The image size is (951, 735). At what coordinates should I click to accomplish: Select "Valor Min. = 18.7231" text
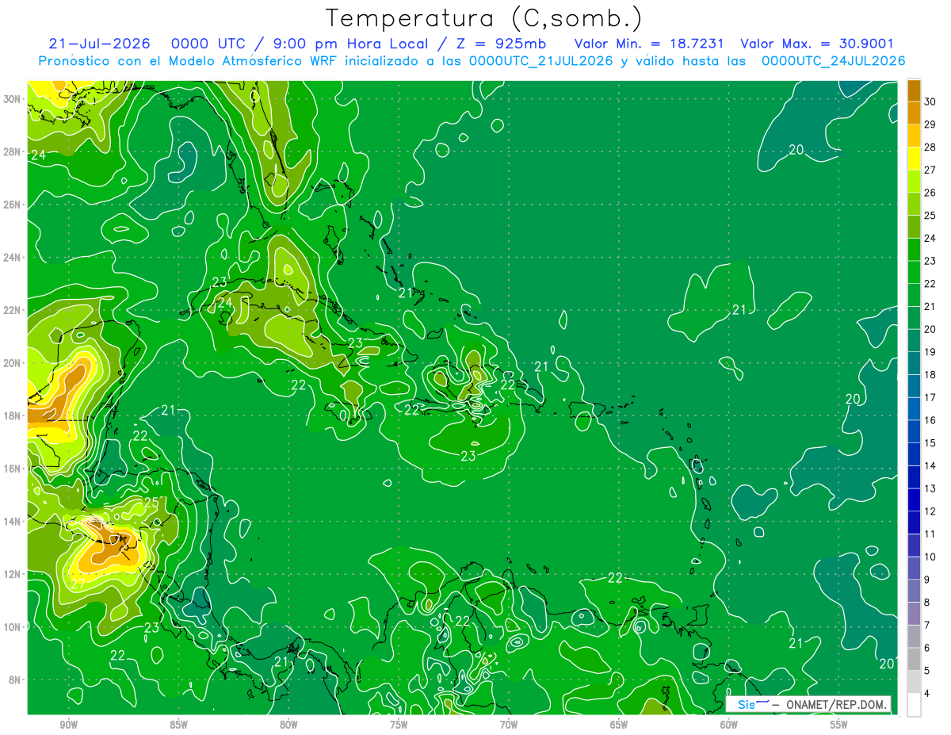(649, 44)
